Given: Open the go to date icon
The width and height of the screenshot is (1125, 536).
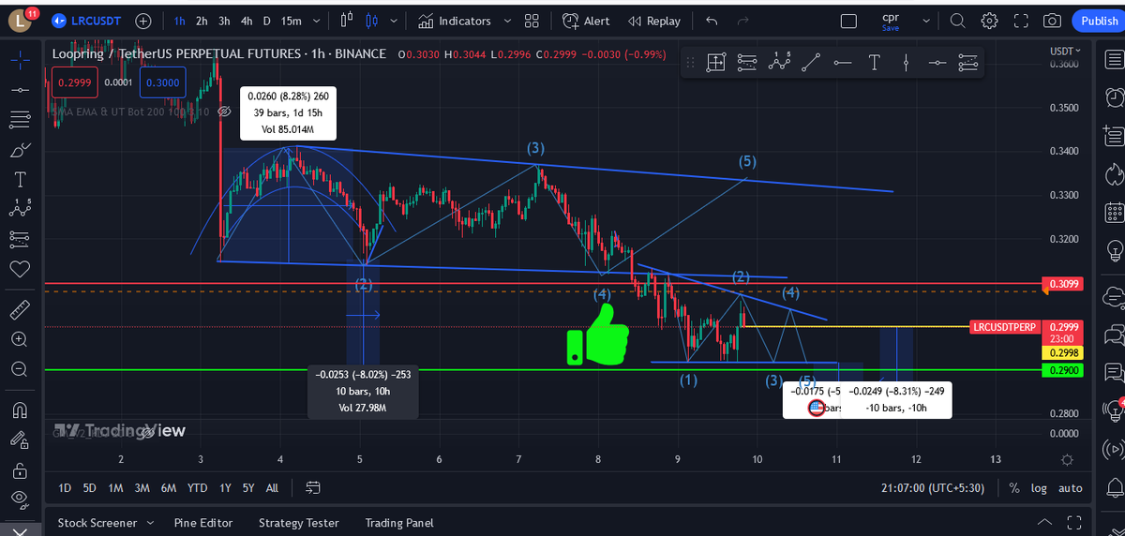Looking at the screenshot, I should point(313,487).
